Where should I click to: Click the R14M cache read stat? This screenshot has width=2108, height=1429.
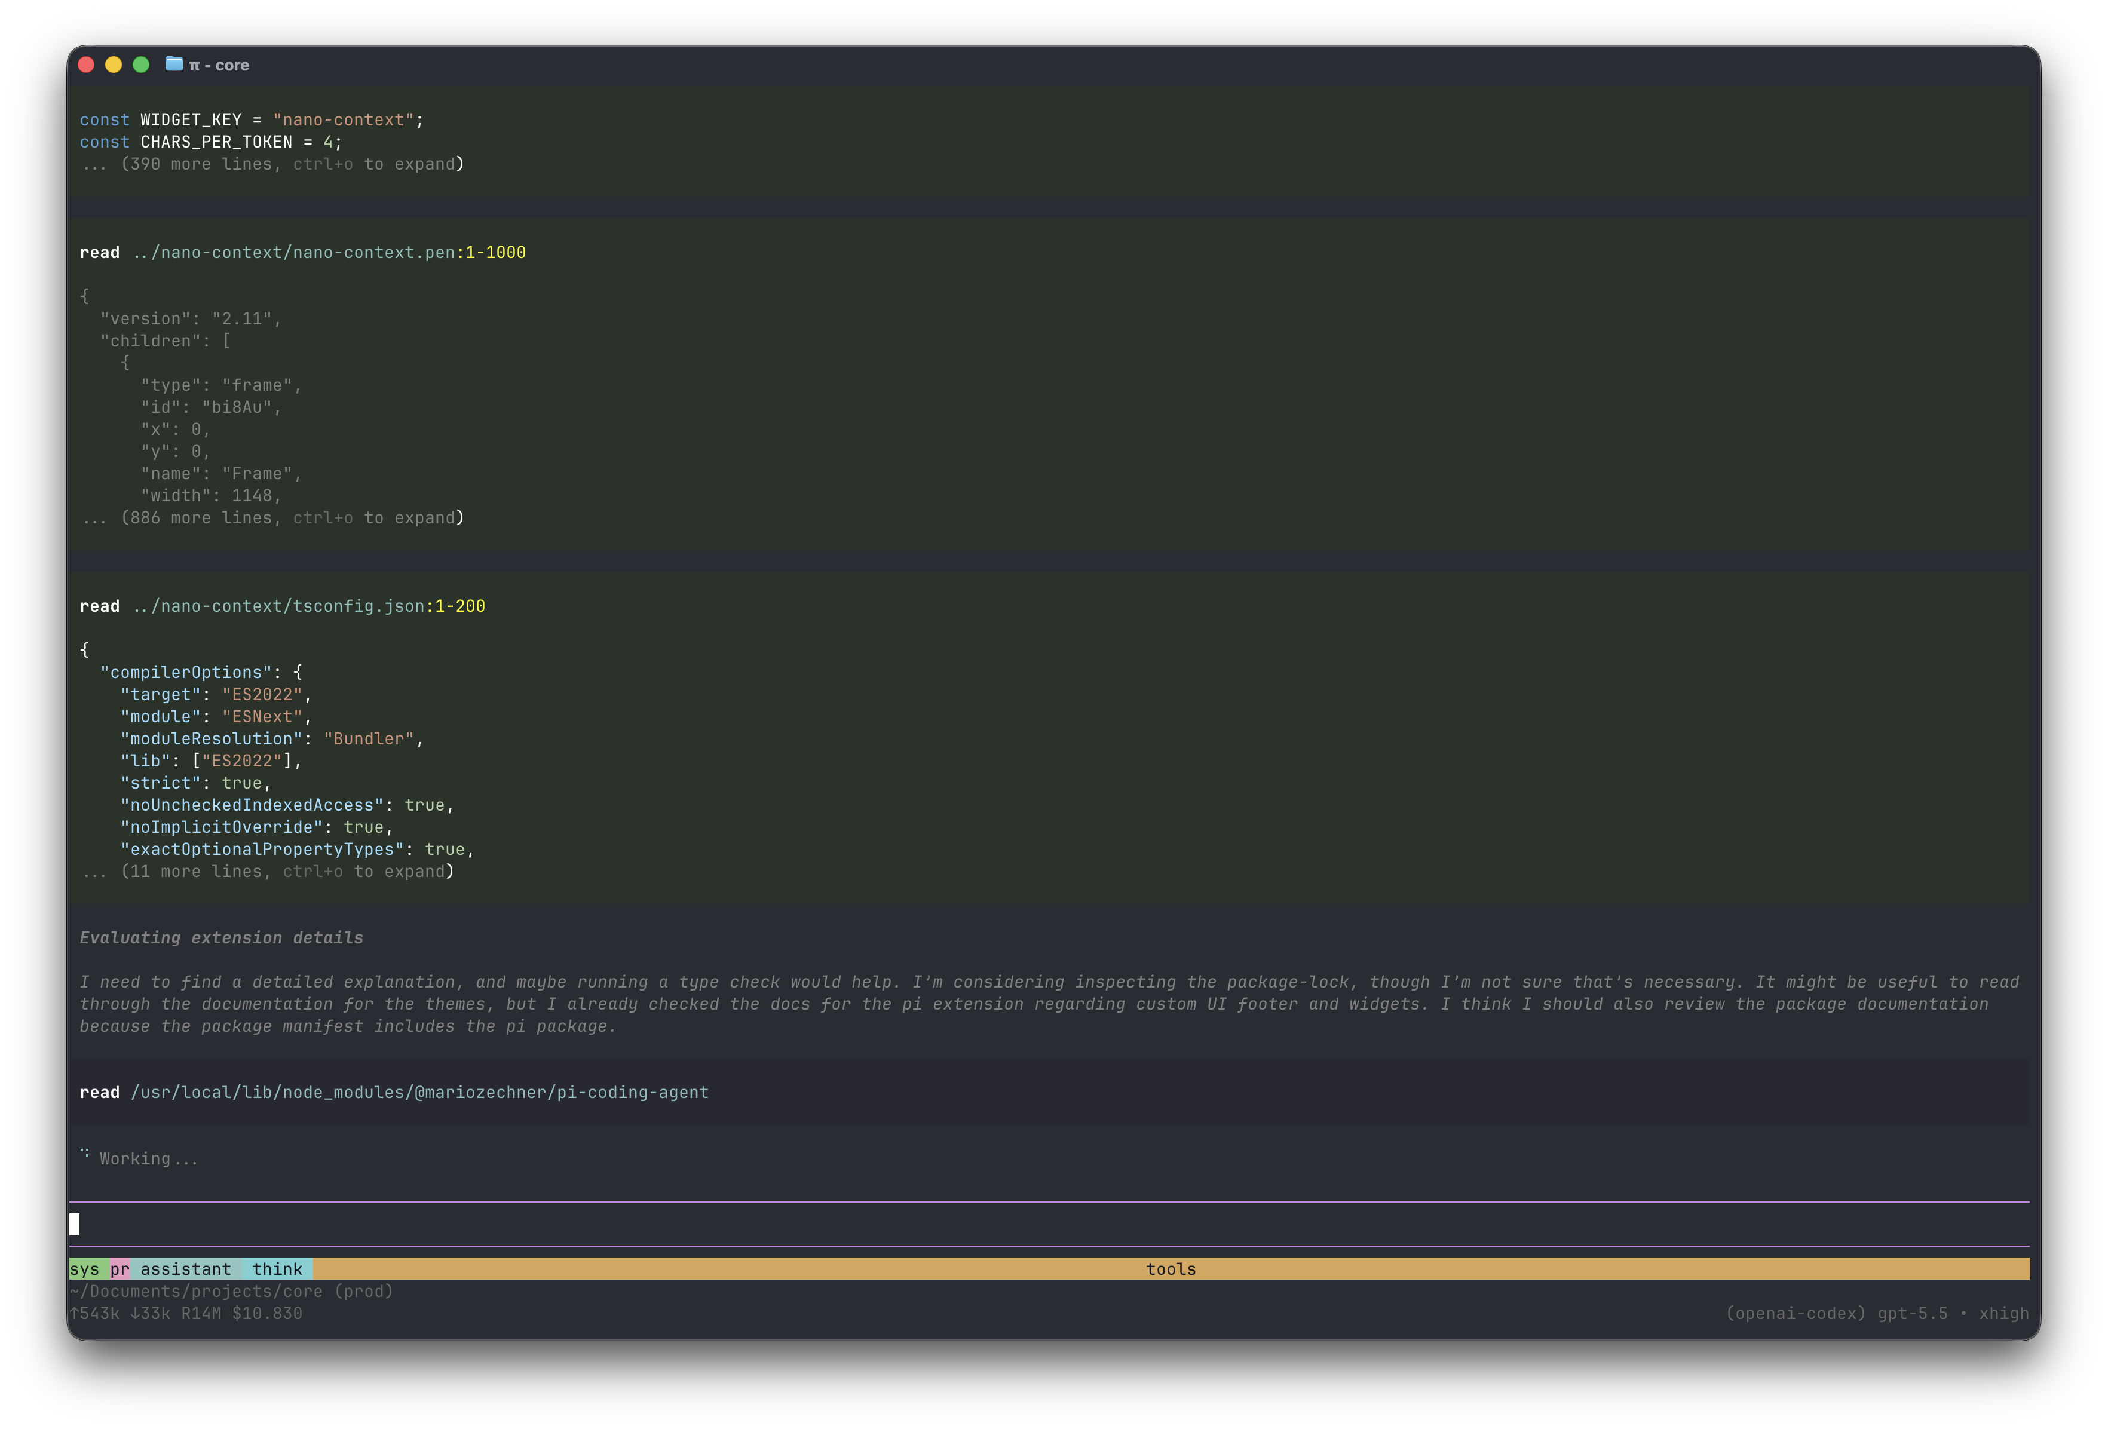[x=200, y=1314]
